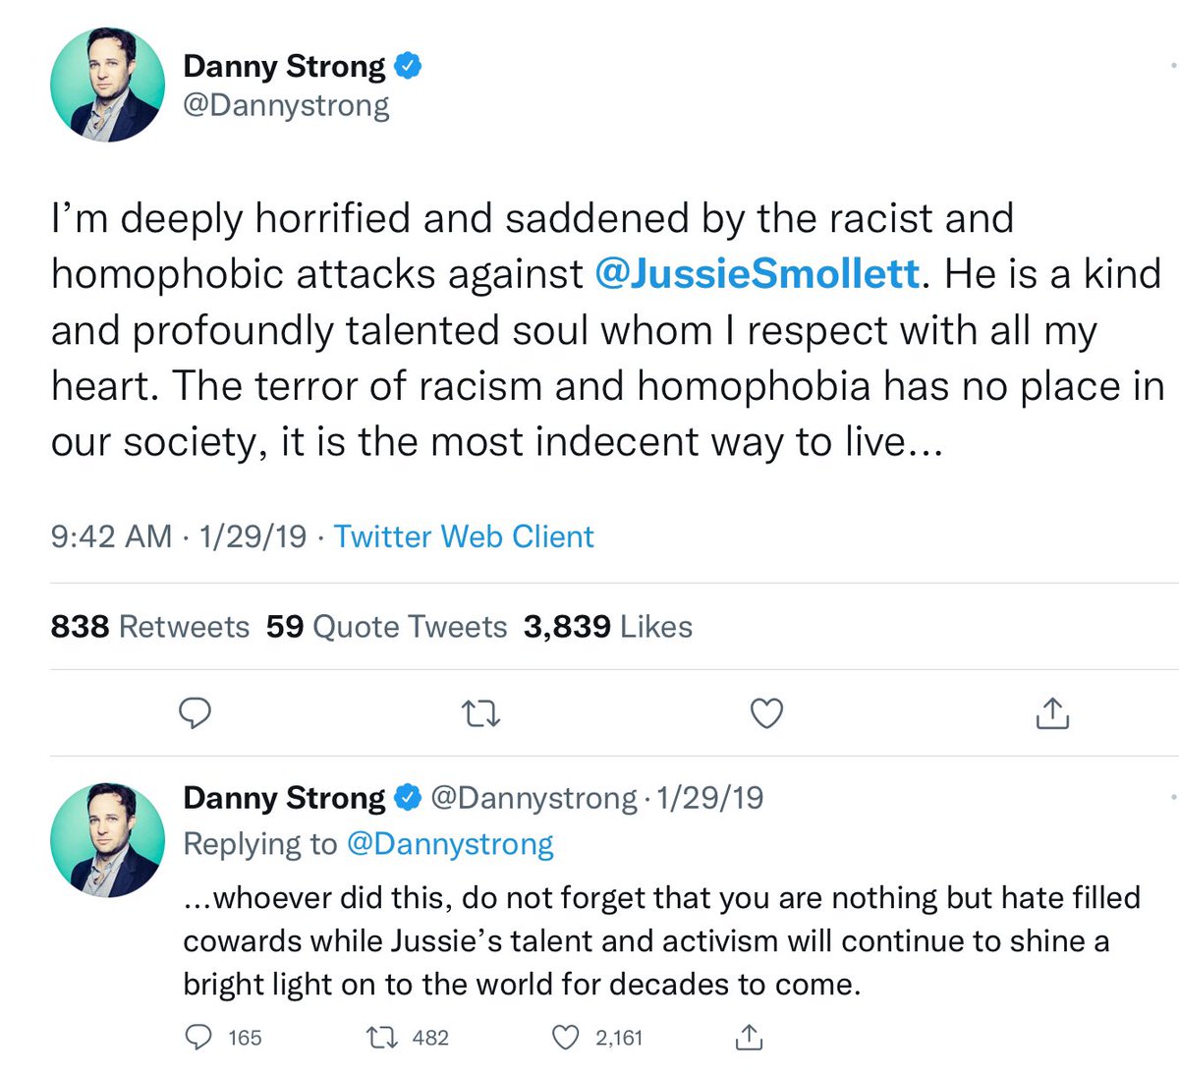Click verified badge in the reply header
The image size is (1179, 1075).
(408, 797)
